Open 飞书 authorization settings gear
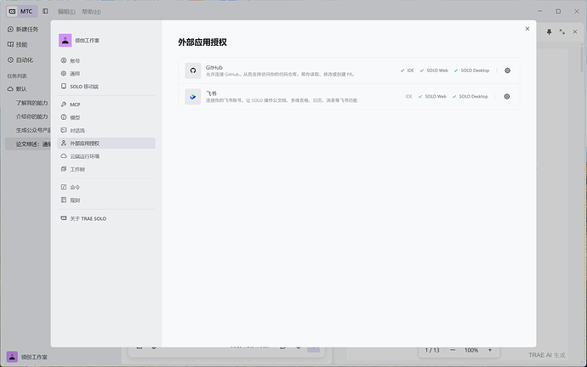The width and height of the screenshot is (587, 367). (x=506, y=96)
